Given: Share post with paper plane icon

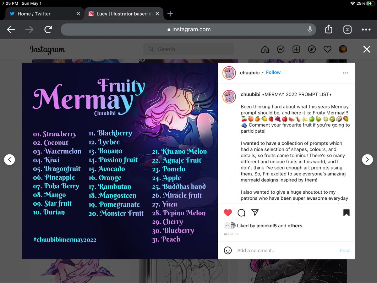Looking at the screenshot, I should (x=255, y=213).
